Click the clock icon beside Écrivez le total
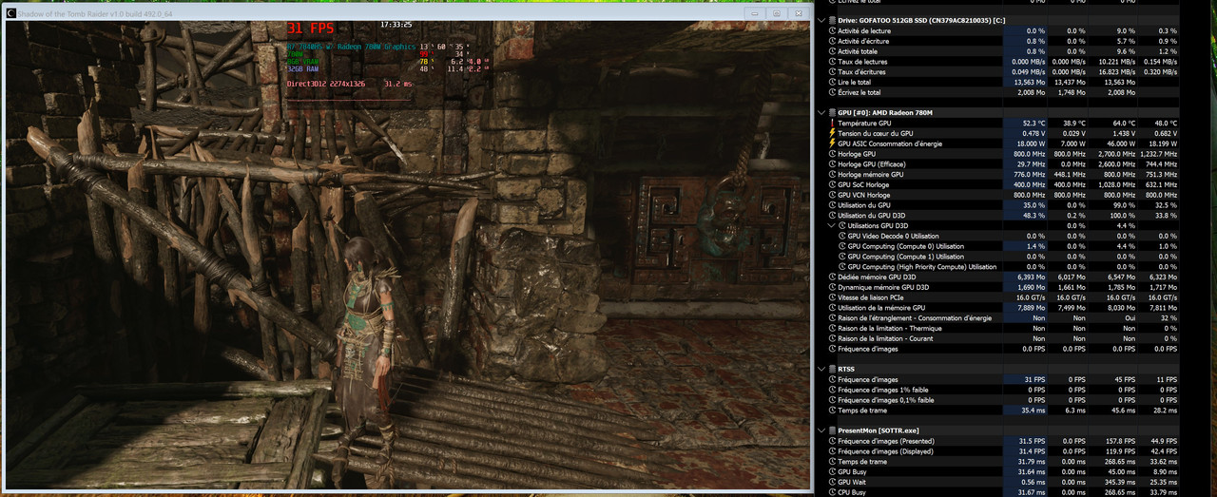Screen dimensions: 1217x497 click(x=833, y=93)
